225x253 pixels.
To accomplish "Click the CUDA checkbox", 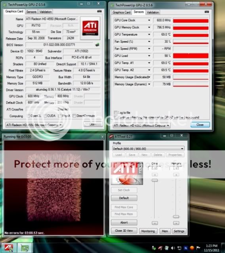I will 45,116.
